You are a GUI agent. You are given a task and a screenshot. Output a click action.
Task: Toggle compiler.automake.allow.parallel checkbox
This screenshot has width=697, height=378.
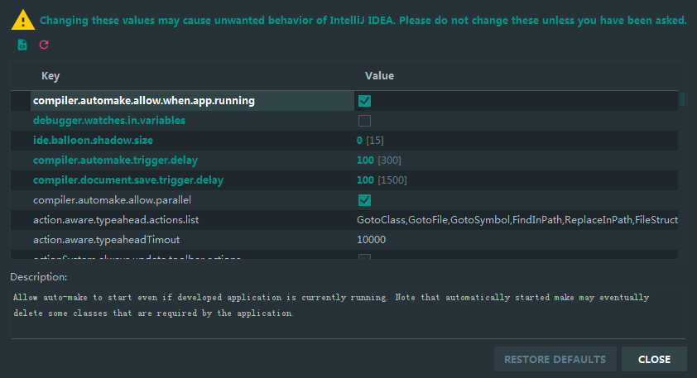[364, 200]
